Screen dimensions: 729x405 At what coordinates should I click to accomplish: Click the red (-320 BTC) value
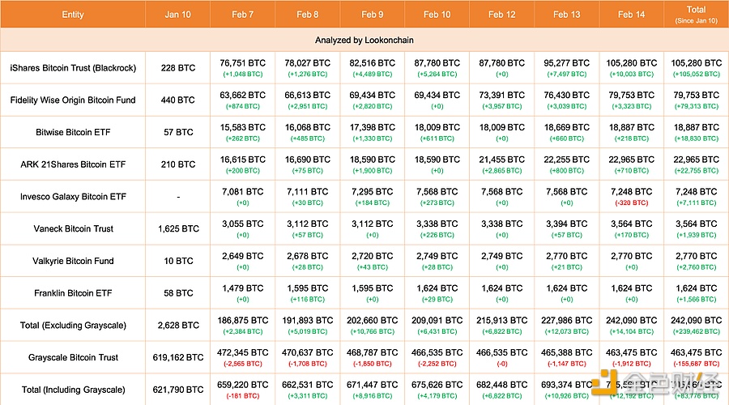click(631, 202)
